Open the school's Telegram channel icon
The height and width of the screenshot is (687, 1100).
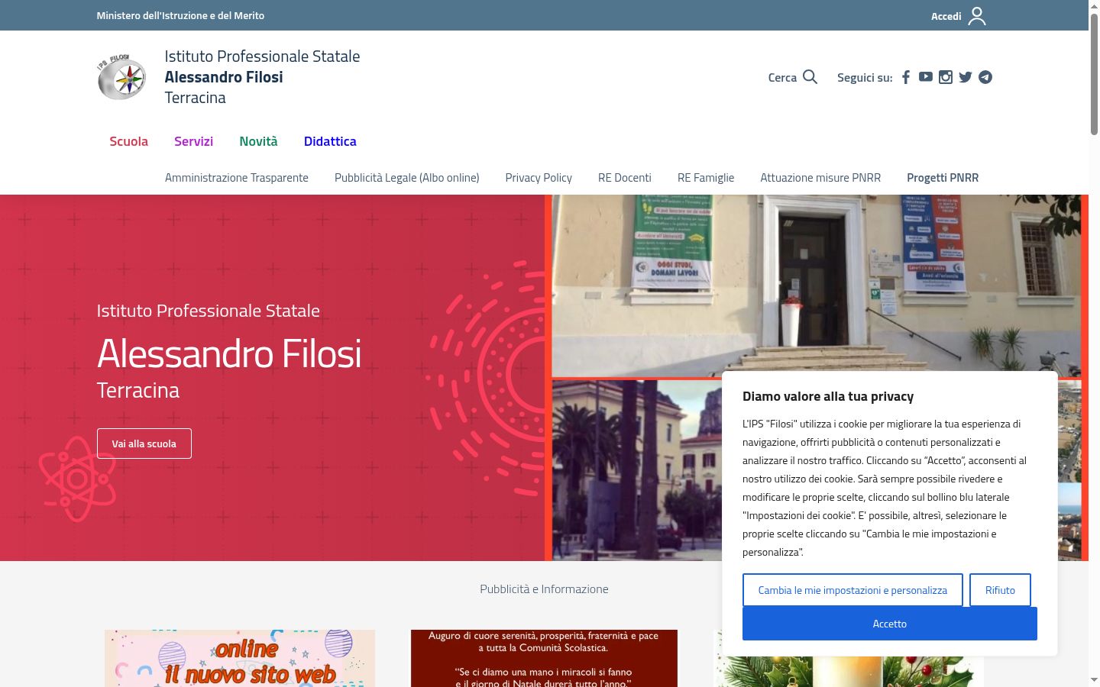tap(985, 77)
